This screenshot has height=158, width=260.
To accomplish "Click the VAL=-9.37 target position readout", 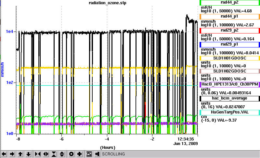I will point(227,120).
